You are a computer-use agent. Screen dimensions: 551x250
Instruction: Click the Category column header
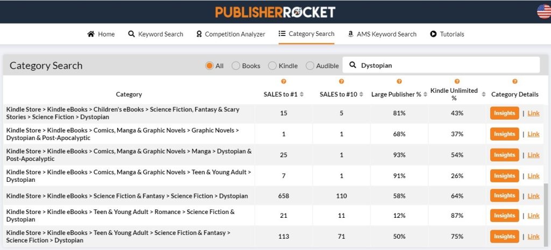[129, 94]
